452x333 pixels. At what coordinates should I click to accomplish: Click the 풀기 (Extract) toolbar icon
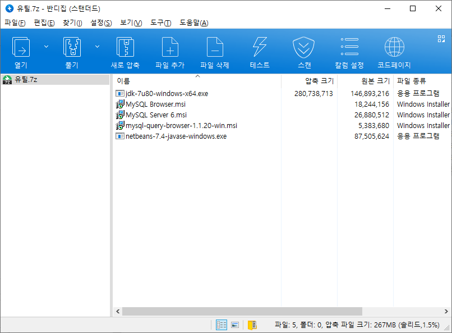(x=72, y=47)
